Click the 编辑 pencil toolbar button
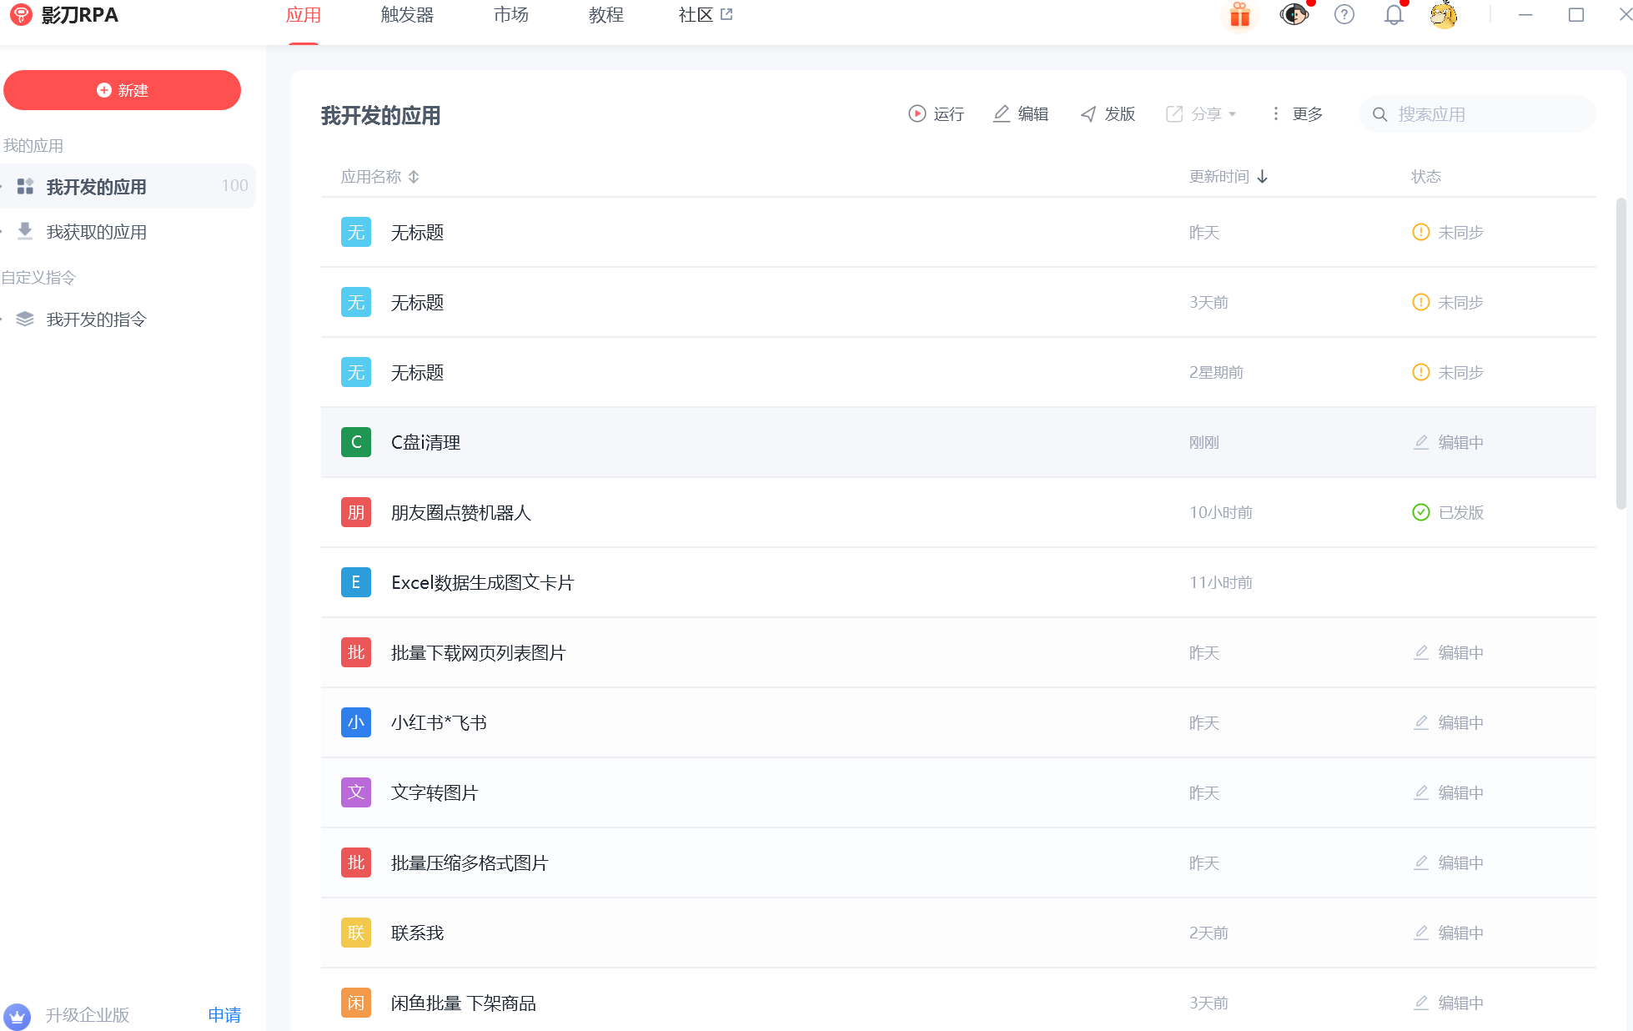Image resolution: width=1633 pixels, height=1031 pixels. click(1021, 114)
